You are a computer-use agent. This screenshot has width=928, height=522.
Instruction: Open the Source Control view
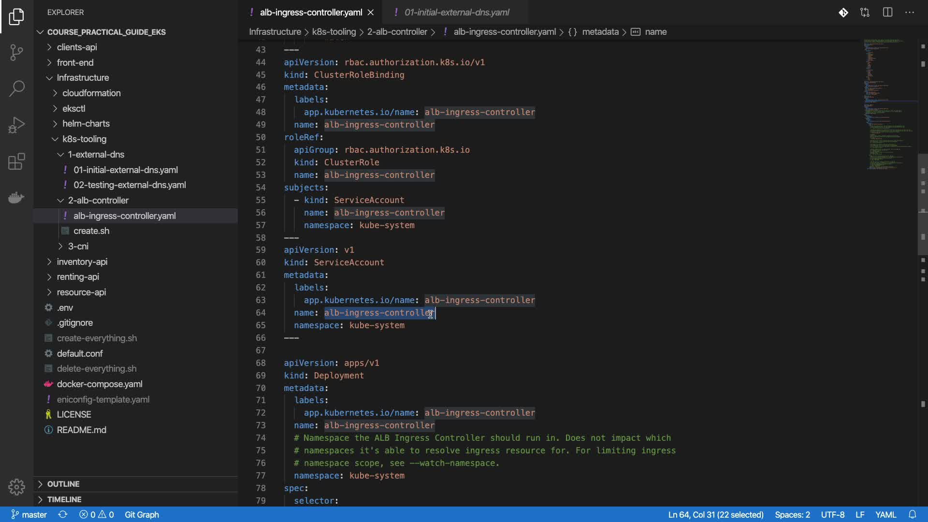16,52
